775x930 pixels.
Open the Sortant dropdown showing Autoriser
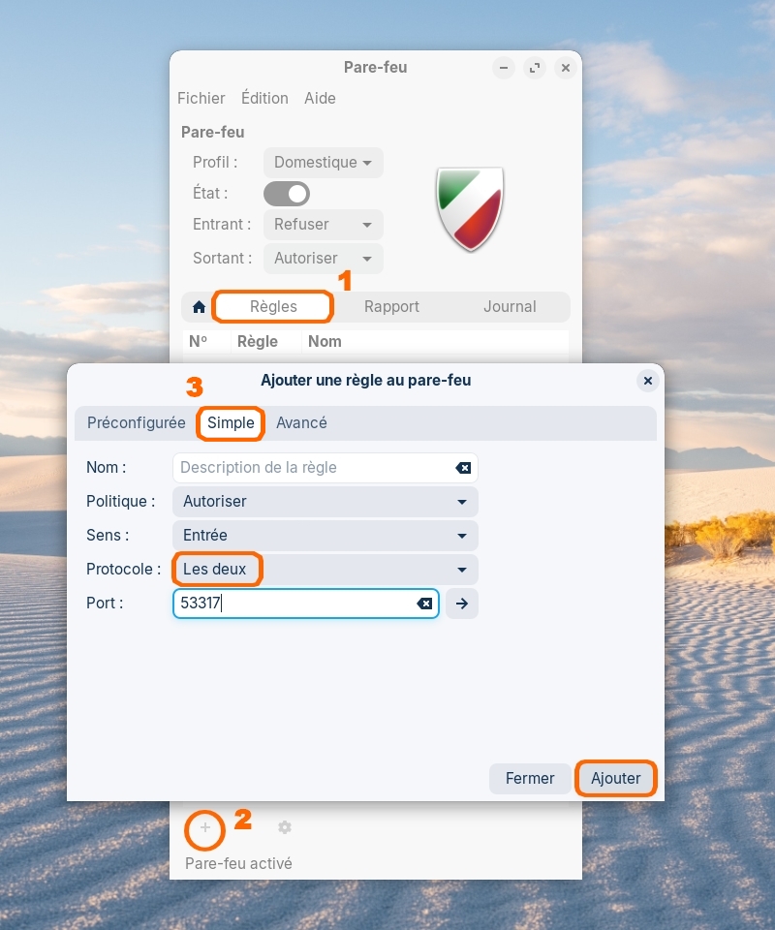coord(323,259)
